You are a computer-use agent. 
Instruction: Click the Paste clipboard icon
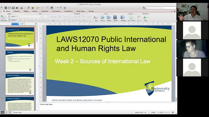point(29,8)
